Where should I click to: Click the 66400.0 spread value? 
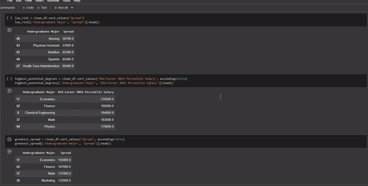[68, 66]
